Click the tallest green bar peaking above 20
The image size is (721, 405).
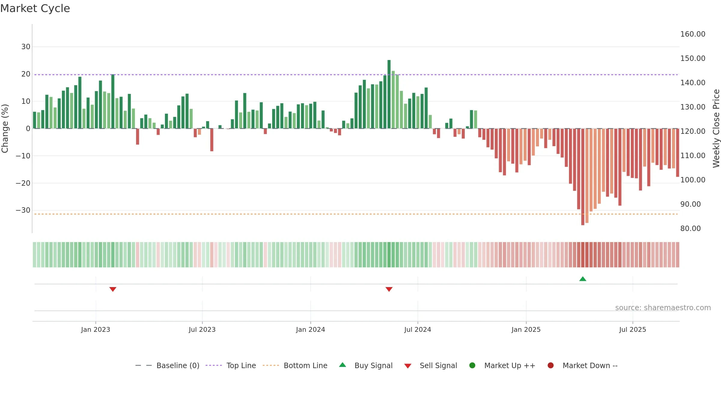389,94
